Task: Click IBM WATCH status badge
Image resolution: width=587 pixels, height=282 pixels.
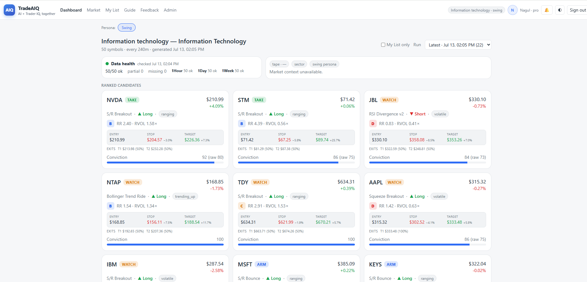Action: [x=129, y=264]
